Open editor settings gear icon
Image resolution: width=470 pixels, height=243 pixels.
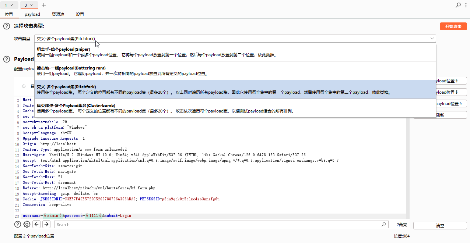[x=27, y=224]
